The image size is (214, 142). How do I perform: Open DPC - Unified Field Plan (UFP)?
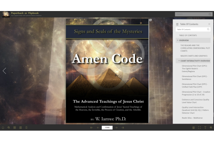click(x=195, y=86)
